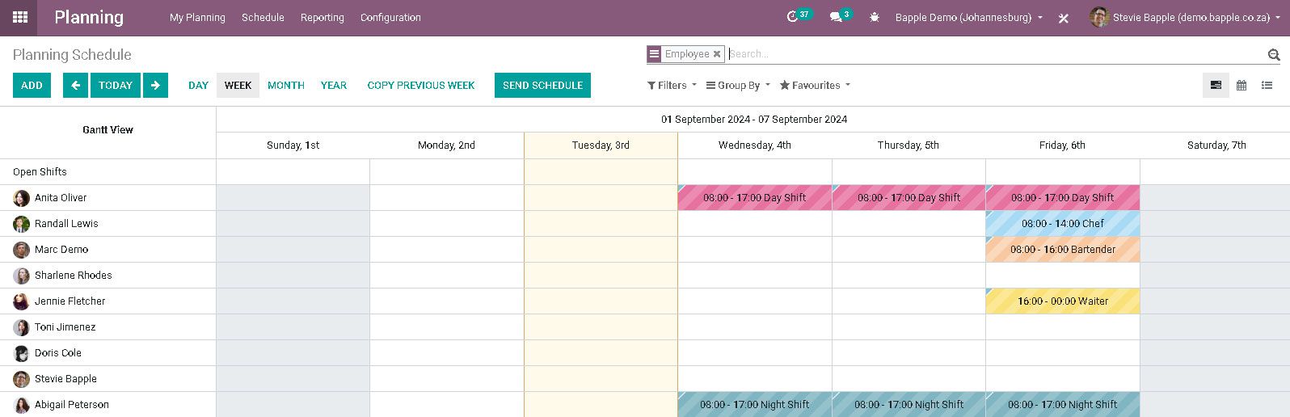Remove the Employee filter tag

tap(717, 54)
